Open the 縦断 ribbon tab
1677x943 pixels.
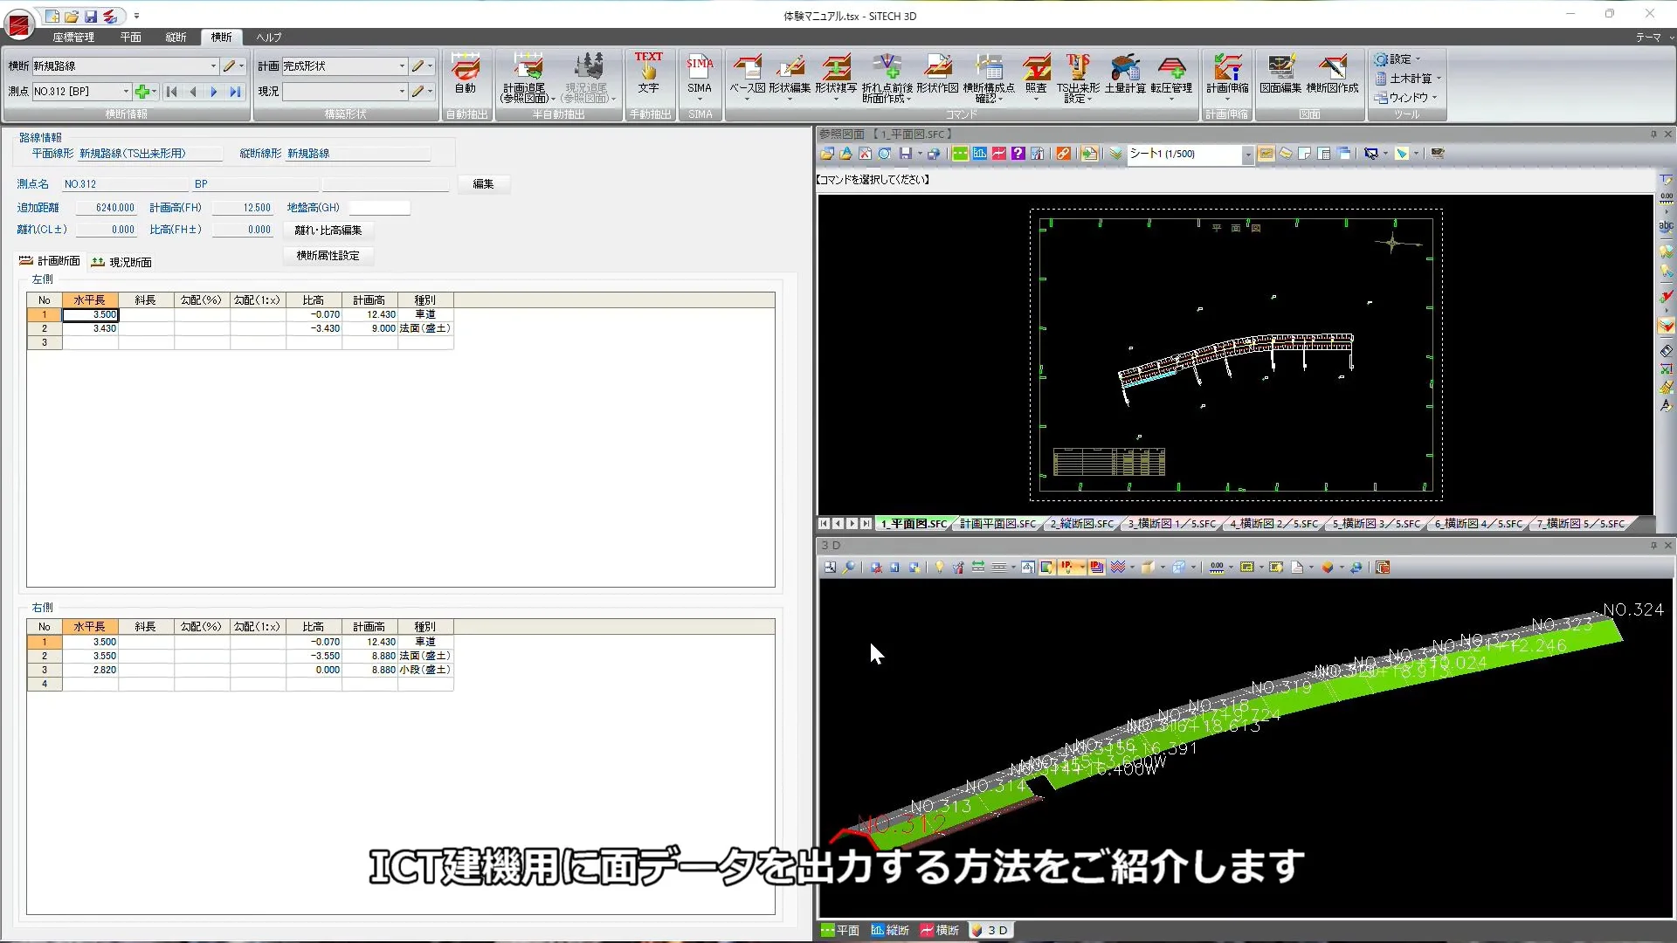click(x=176, y=38)
